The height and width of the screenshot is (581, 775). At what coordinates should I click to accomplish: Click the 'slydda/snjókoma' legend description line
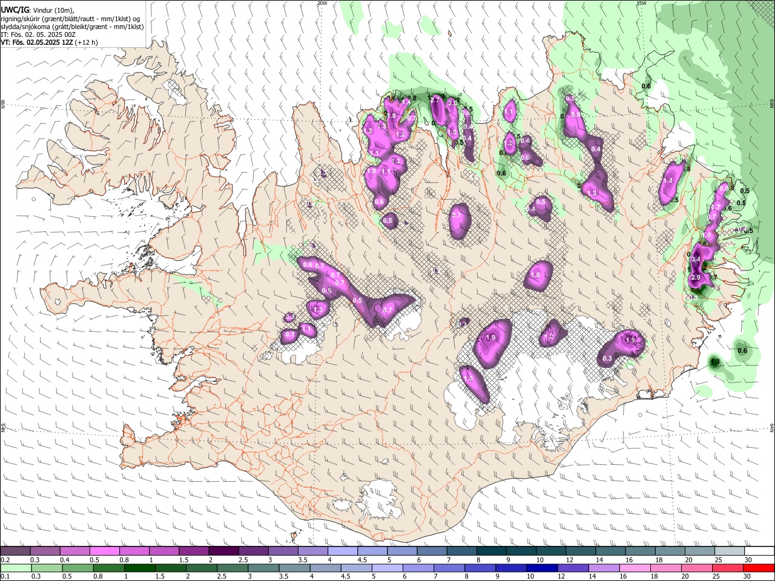tap(73, 27)
